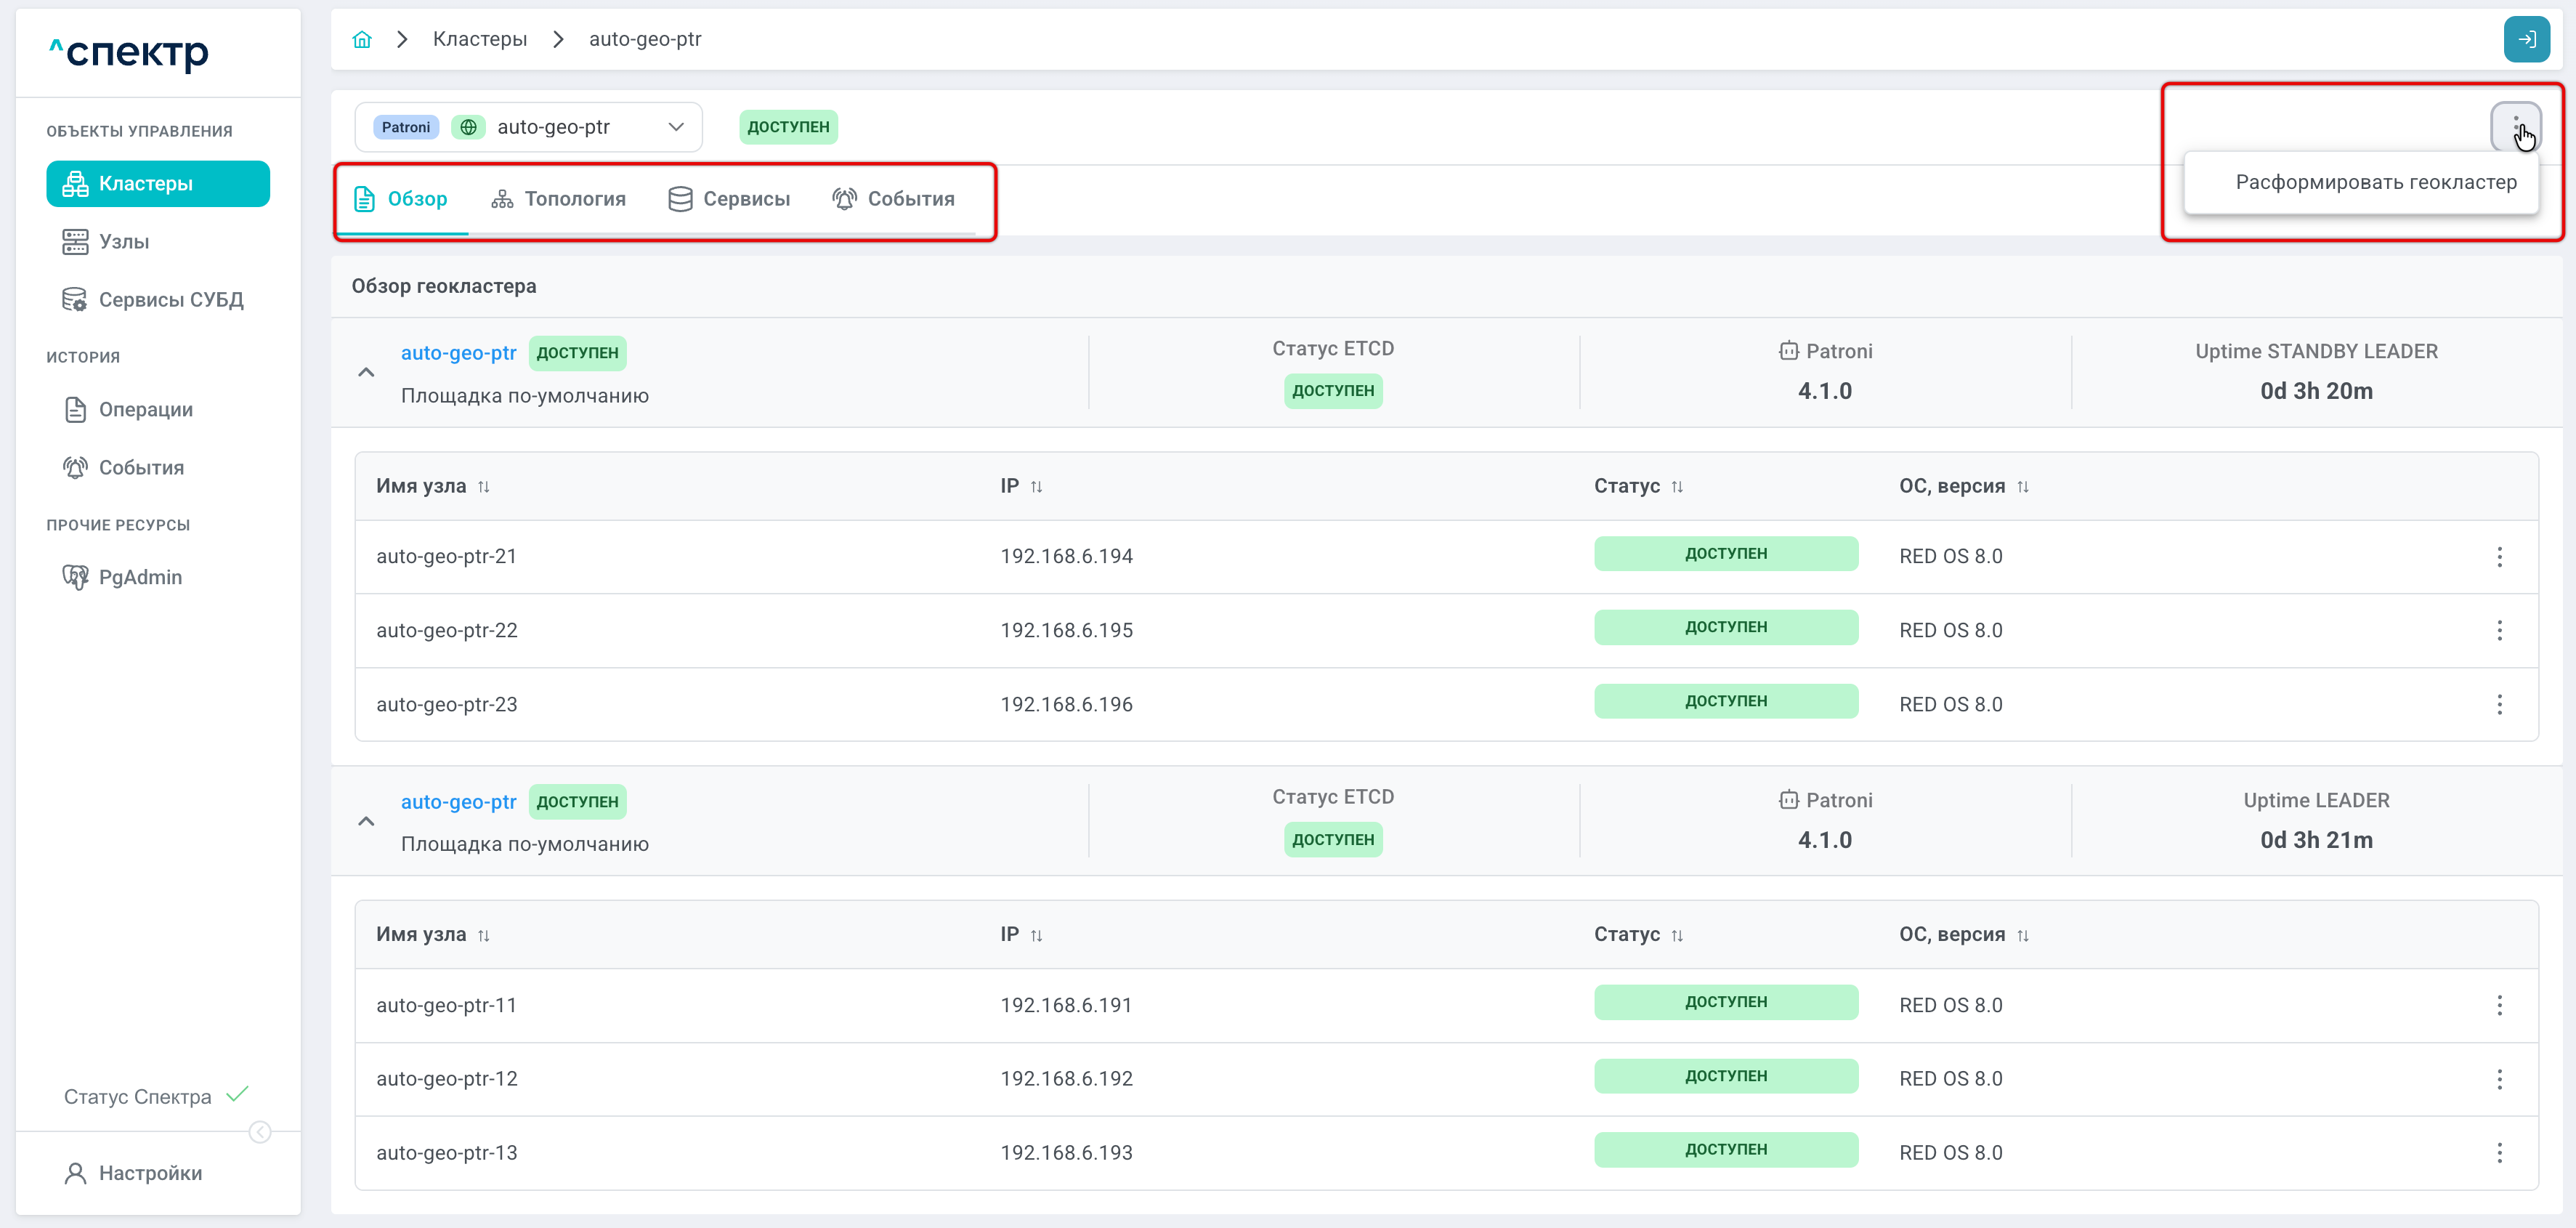Click the Patroni chip icon in standby cluster
The image size is (2576, 1228).
[x=1788, y=351]
